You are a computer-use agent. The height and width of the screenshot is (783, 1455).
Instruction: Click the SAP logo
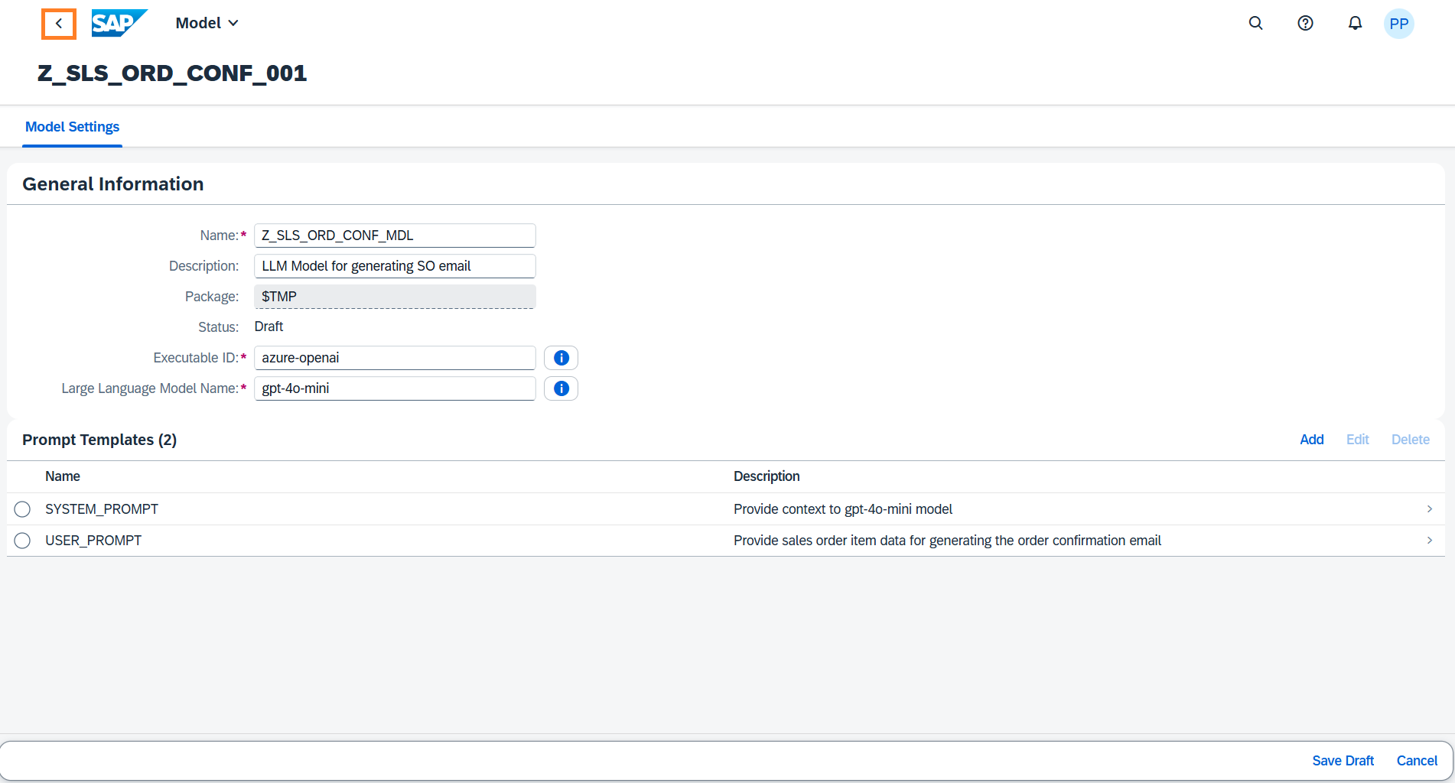[119, 23]
